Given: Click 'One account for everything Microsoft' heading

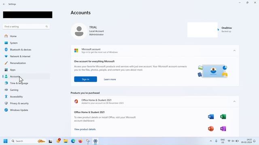Looking at the screenshot, I should pyautogui.click(x=94, y=61).
